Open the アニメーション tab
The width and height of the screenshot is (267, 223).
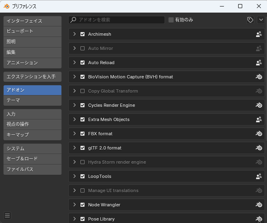(33, 63)
